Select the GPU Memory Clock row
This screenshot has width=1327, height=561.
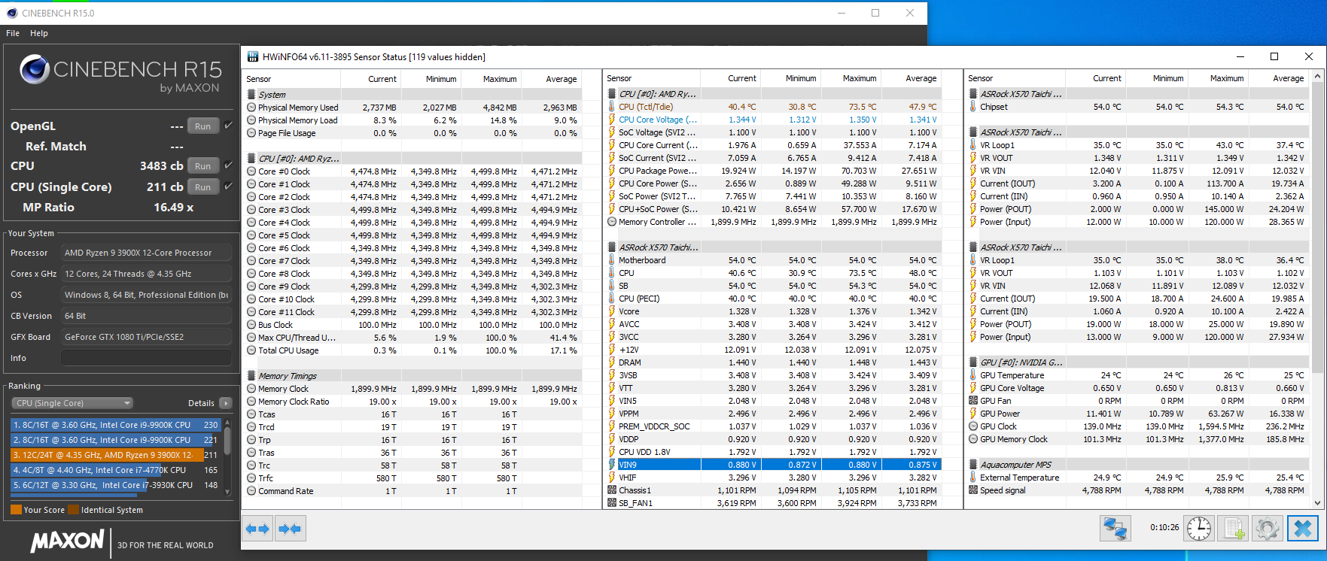pyautogui.click(x=1137, y=439)
